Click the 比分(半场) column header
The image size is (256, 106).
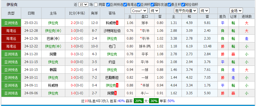coord(77,13)
